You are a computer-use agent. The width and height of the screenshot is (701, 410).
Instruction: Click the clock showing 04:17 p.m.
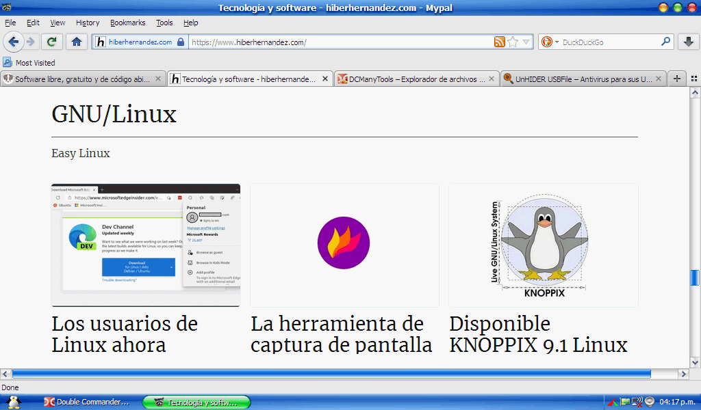(x=677, y=402)
